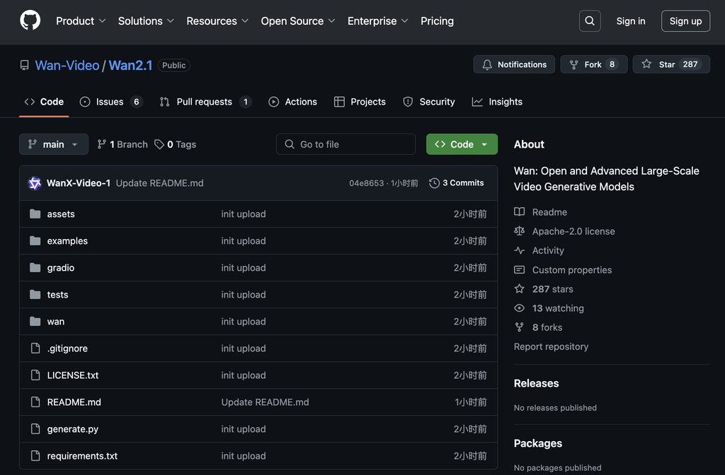Open the 8 forks link
The width and height of the screenshot is (725, 475).
click(x=547, y=327)
